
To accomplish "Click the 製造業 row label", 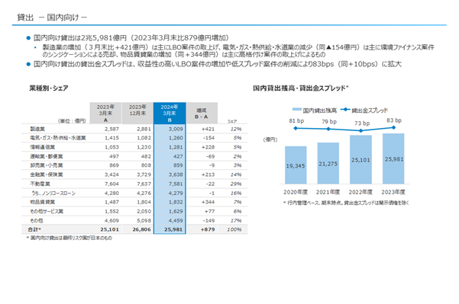I will [37, 129].
